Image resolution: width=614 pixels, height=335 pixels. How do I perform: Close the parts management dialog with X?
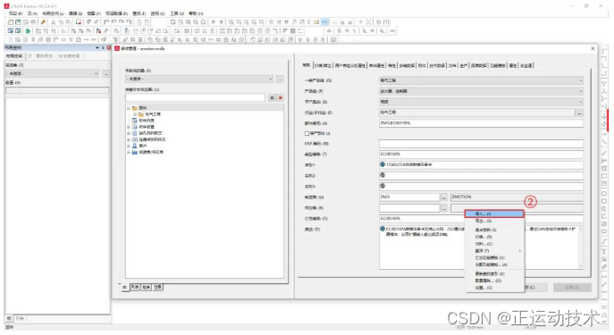[x=593, y=48]
